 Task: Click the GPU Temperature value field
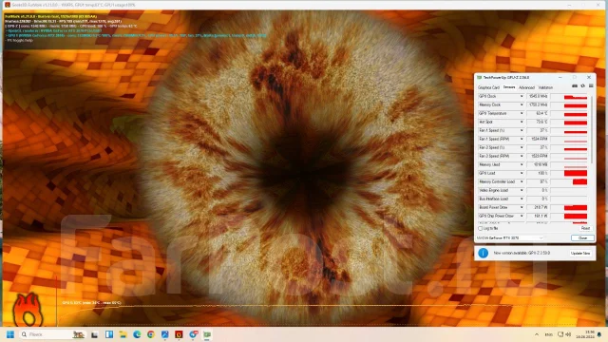(x=538, y=113)
